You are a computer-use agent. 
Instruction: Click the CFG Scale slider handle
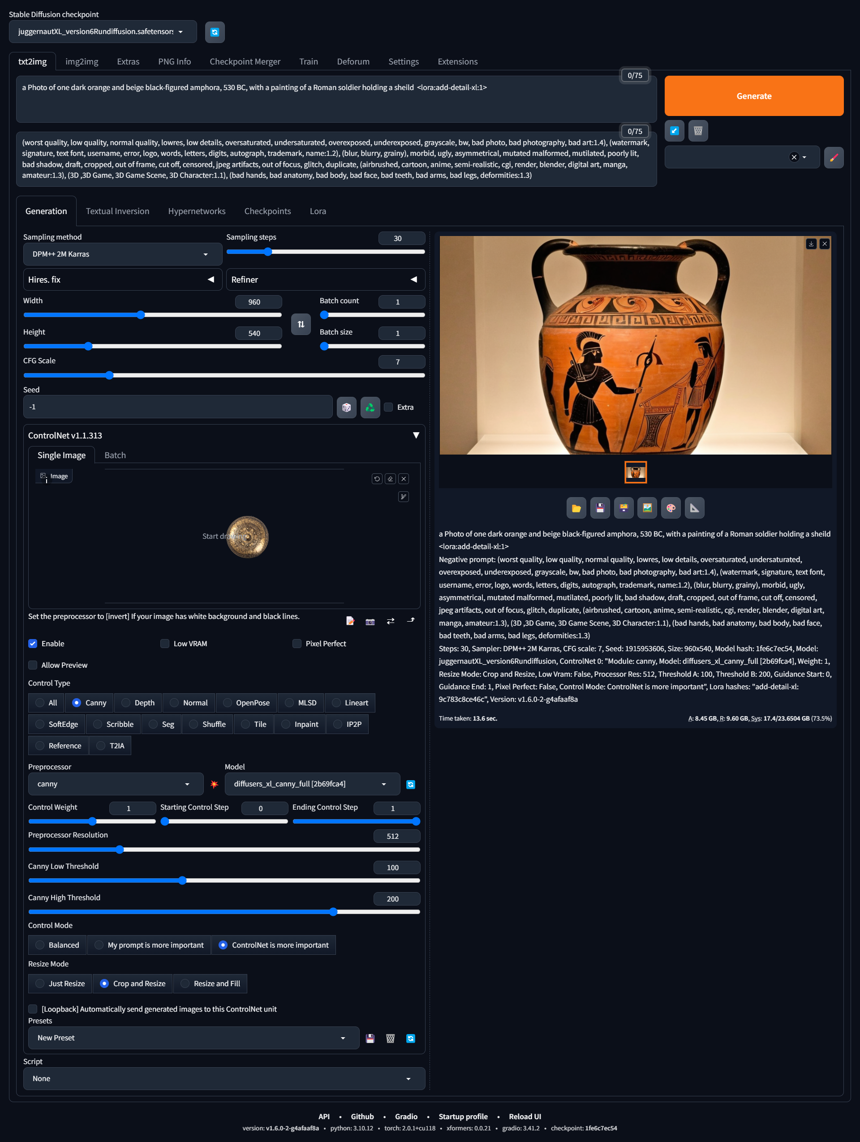click(109, 375)
